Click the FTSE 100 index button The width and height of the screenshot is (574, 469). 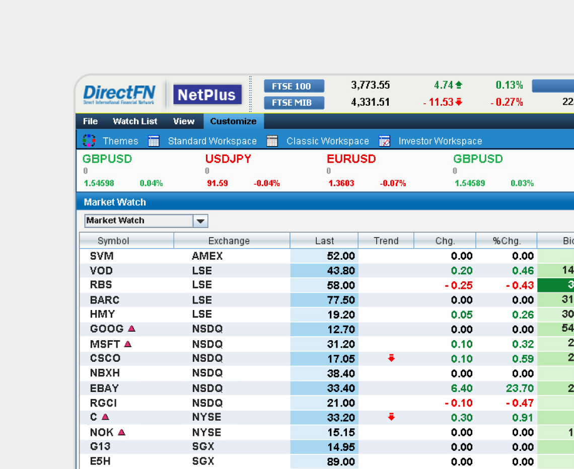click(x=294, y=86)
